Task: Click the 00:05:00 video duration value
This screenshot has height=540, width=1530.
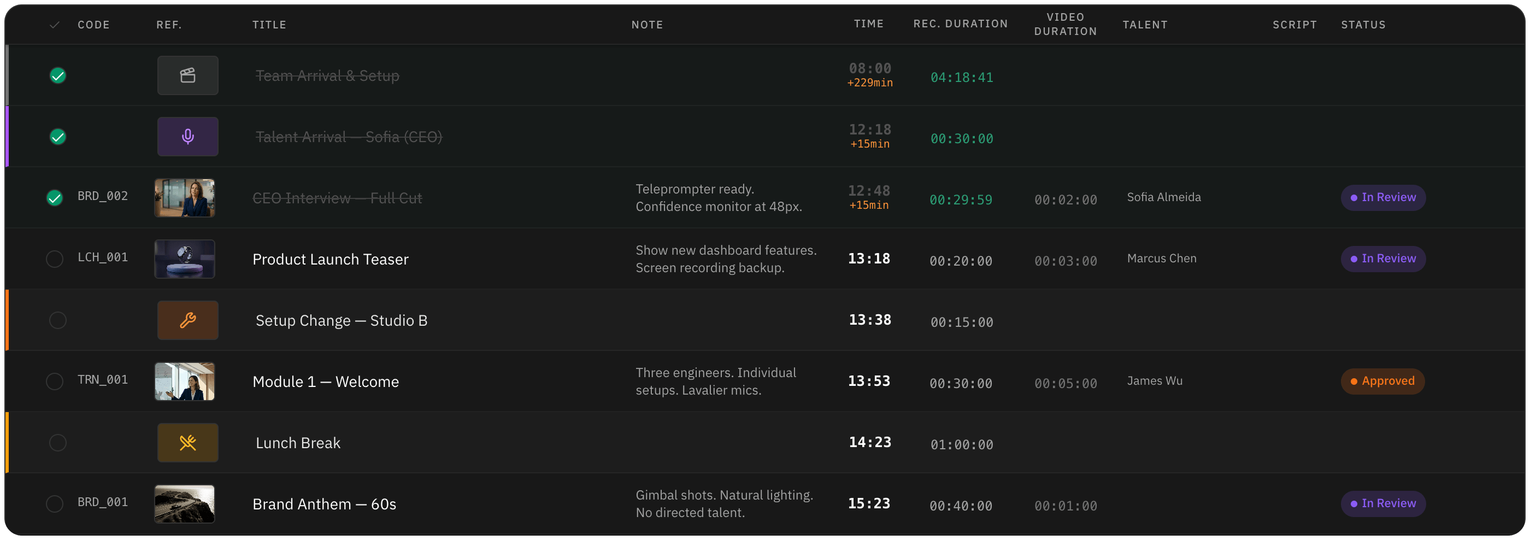Action: [x=1066, y=384]
